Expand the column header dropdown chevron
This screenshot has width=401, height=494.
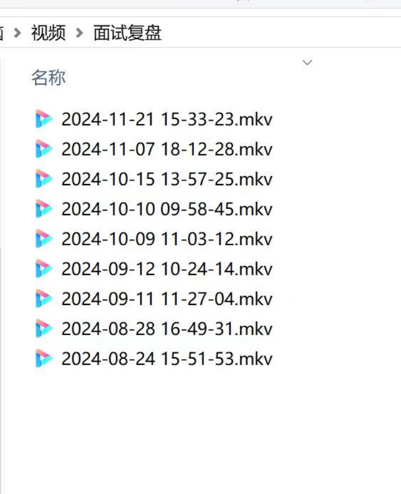[307, 62]
